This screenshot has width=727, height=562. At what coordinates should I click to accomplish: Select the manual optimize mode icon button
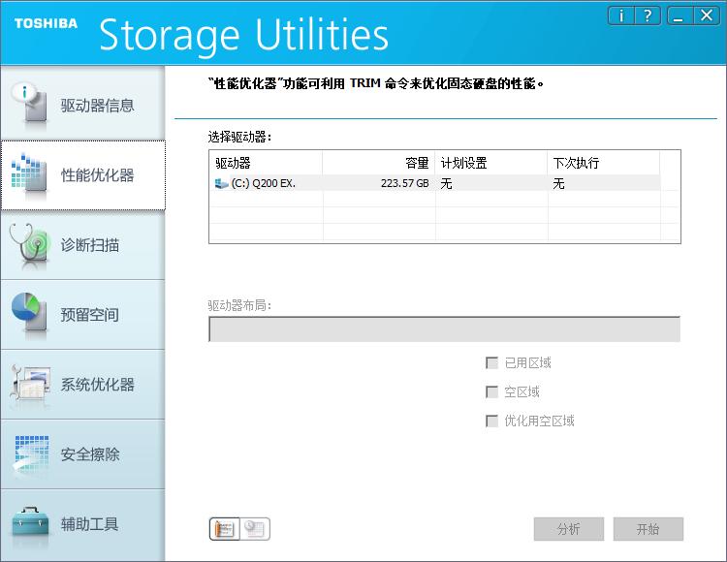[x=224, y=529]
